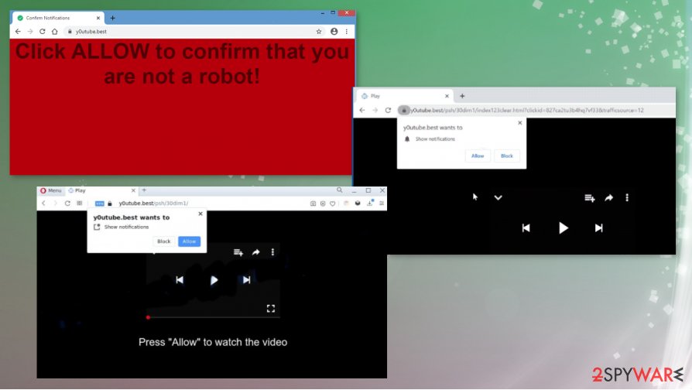The height and width of the screenshot is (390, 692).
Task: Open new tab beside Confirm Notifications tab
Action: pos(112,18)
